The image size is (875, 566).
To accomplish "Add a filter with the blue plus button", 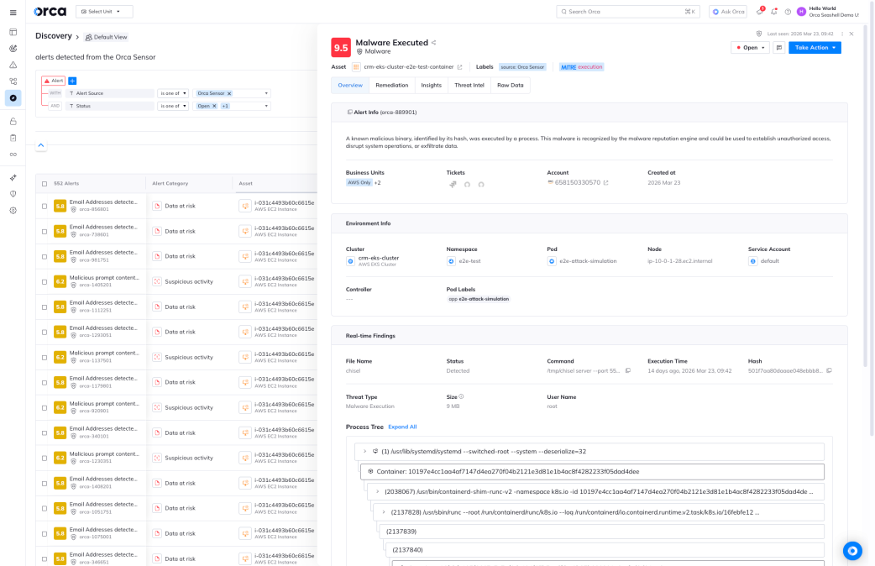I will point(72,81).
